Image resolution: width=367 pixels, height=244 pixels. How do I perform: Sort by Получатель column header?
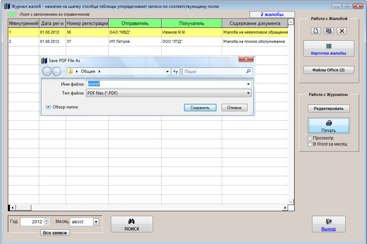point(192,24)
